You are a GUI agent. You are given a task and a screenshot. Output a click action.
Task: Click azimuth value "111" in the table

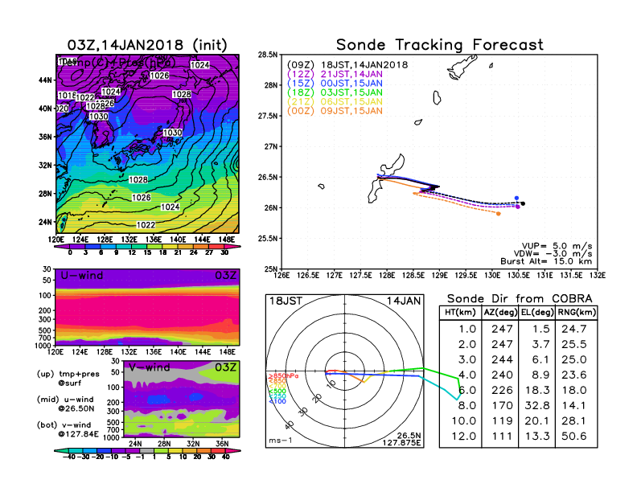pos(502,436)
